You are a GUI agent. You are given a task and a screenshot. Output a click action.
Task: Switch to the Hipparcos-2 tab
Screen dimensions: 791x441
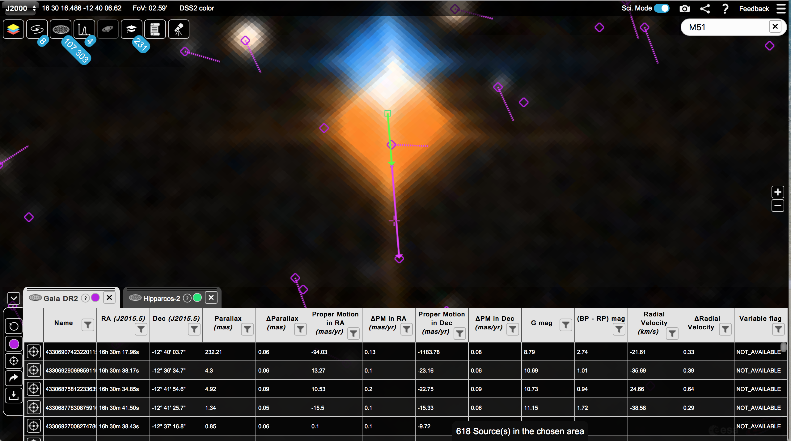coord(161,298)
